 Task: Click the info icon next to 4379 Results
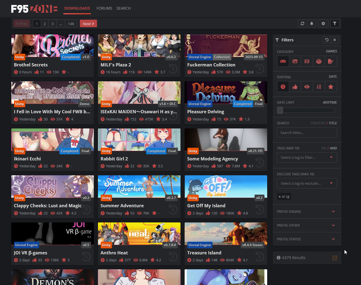click(278, 258)
